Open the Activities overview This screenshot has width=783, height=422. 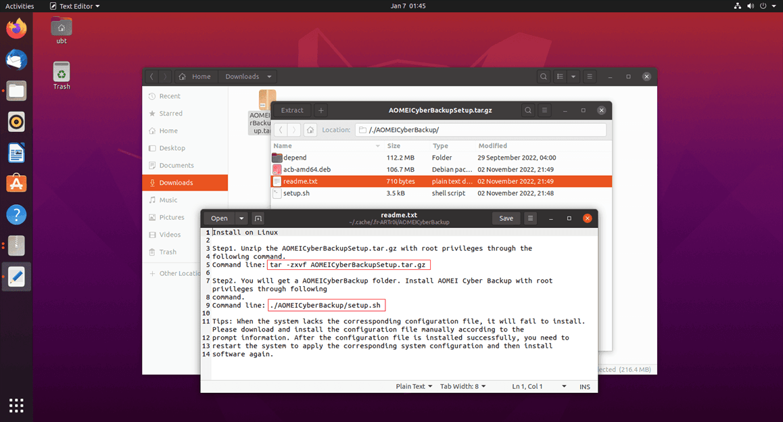pos(20,6)
